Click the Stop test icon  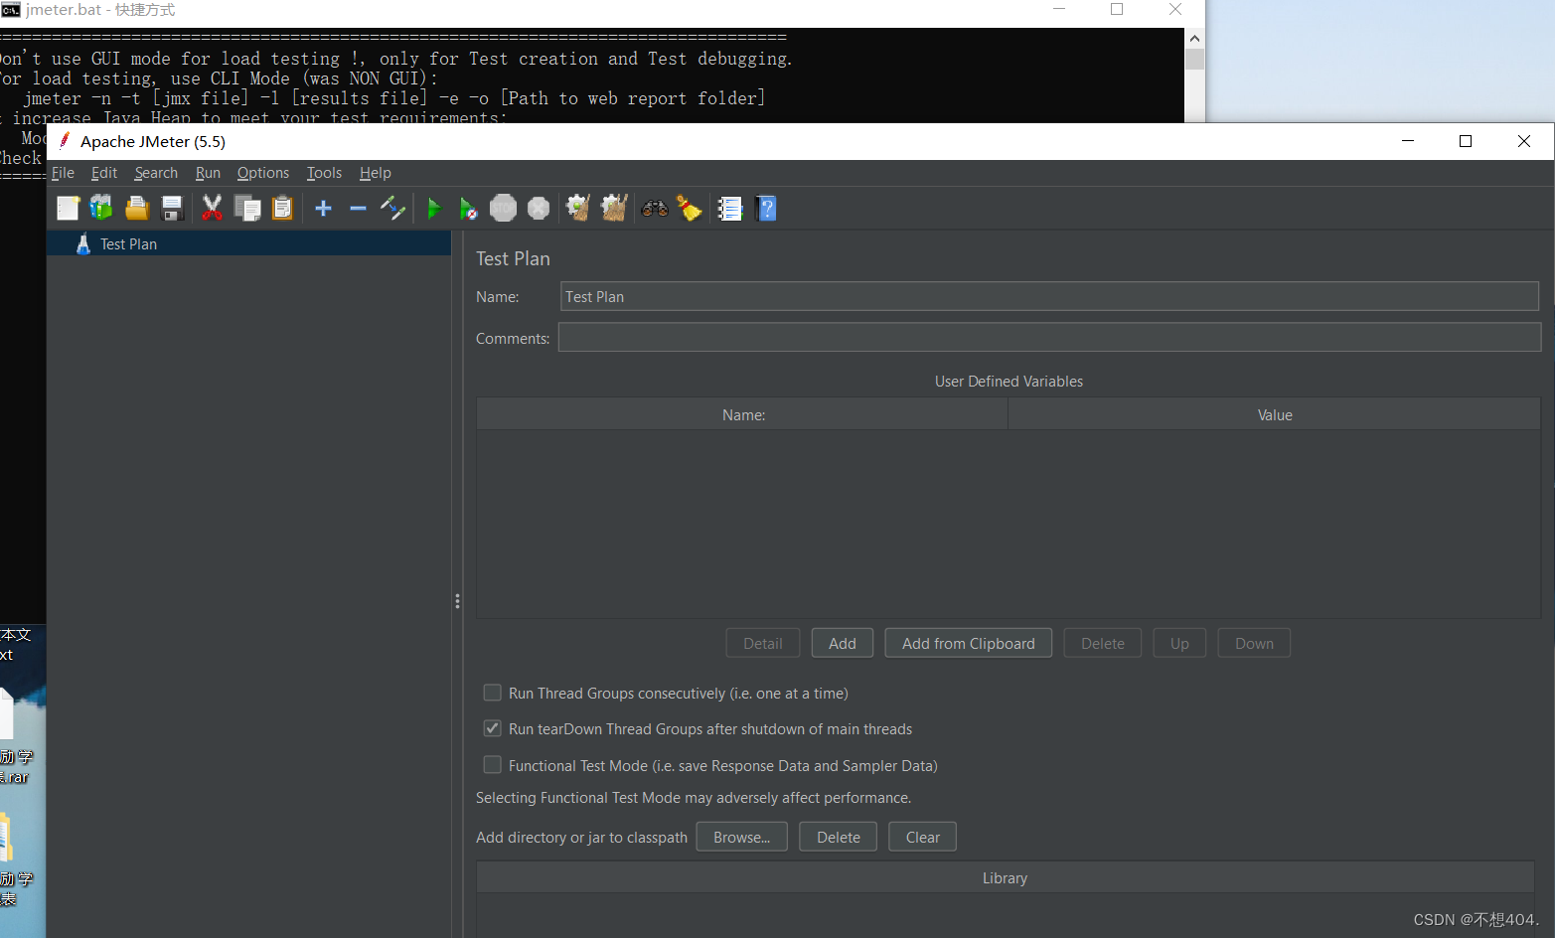(504, 209)
